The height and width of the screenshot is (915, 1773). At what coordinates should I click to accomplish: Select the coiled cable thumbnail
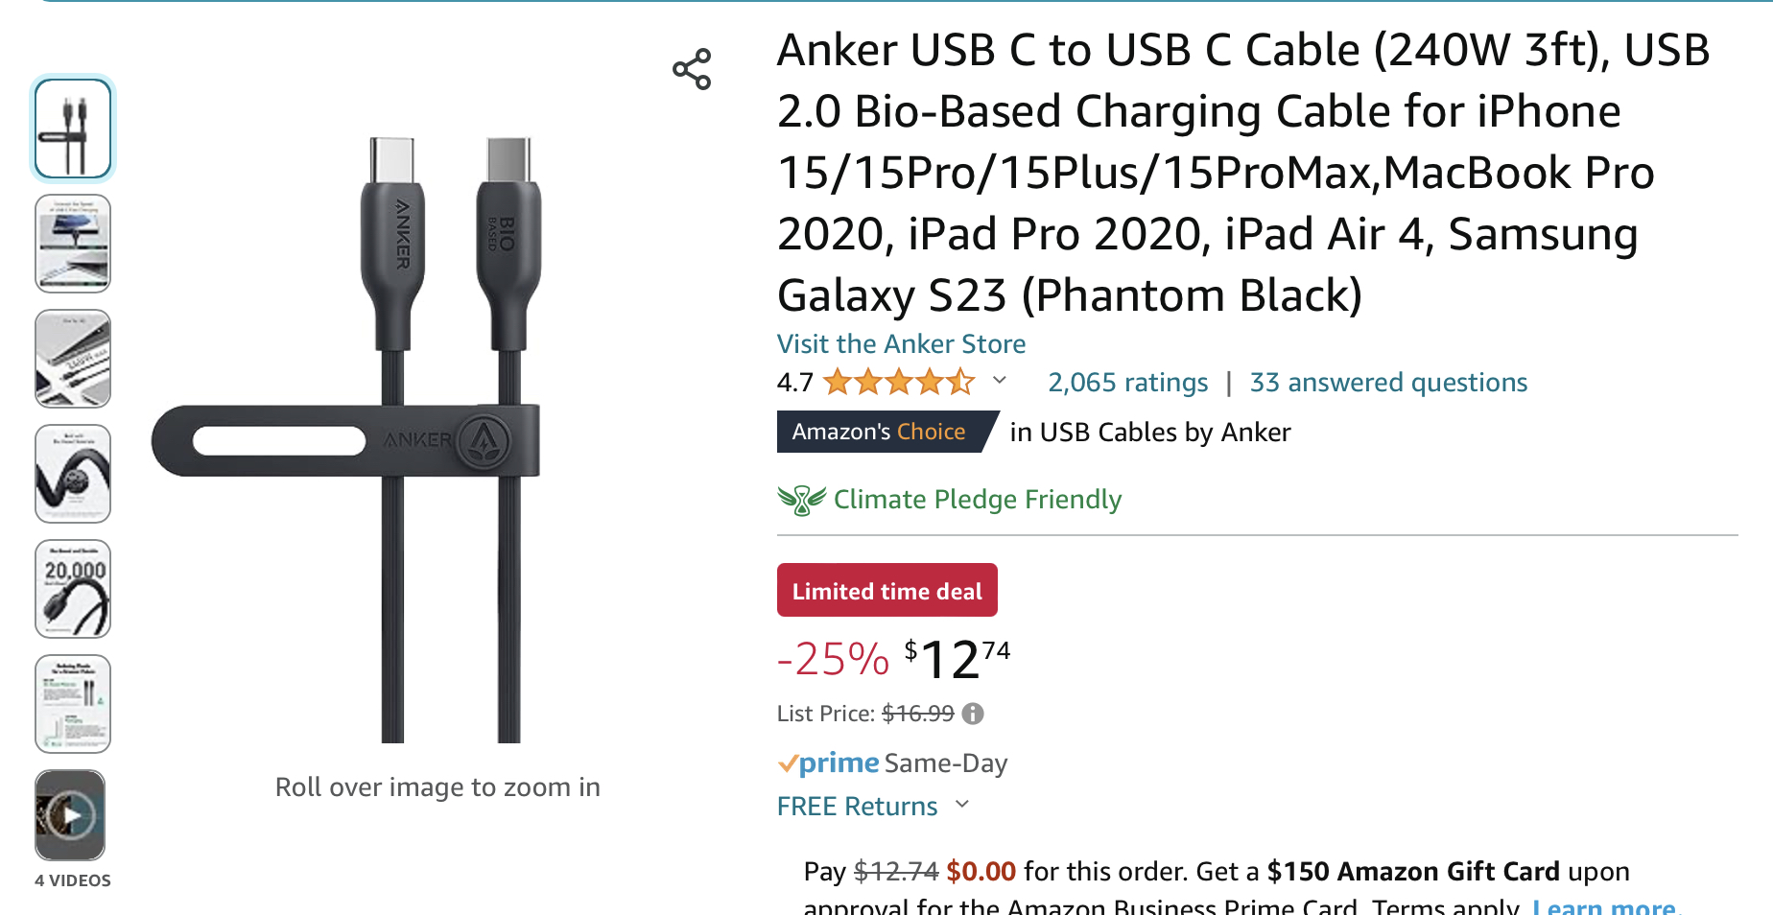pyautogui.click(x=73, y=474)
